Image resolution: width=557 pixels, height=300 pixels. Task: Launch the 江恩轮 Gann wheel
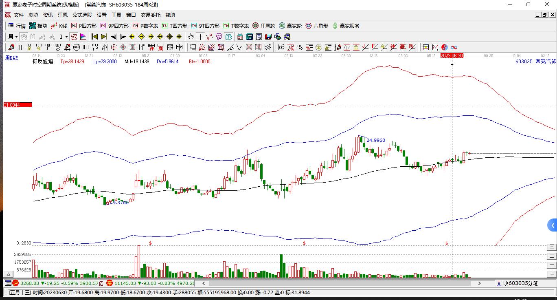[x=264, y=26]
